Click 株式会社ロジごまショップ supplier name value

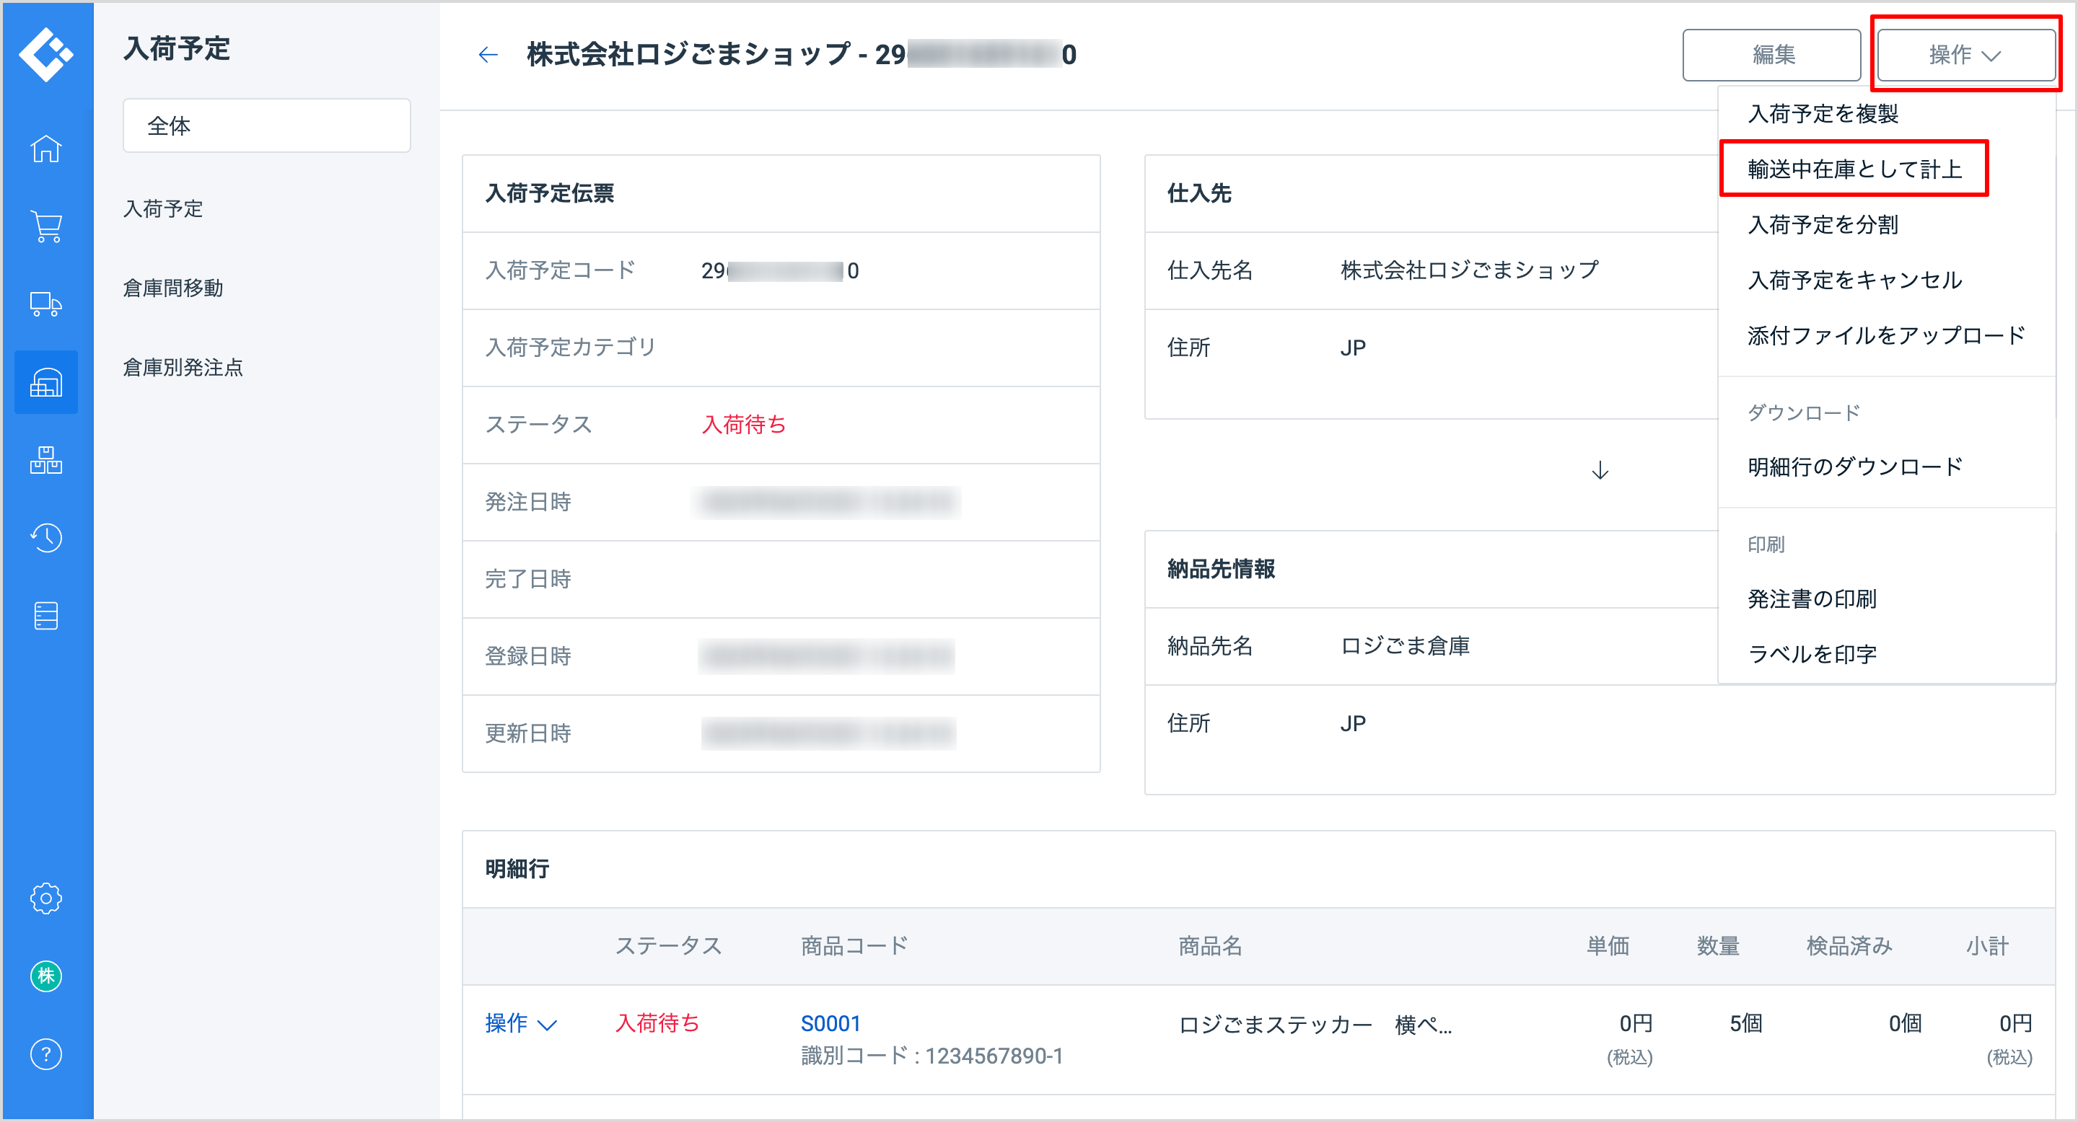click(1470, 270)
